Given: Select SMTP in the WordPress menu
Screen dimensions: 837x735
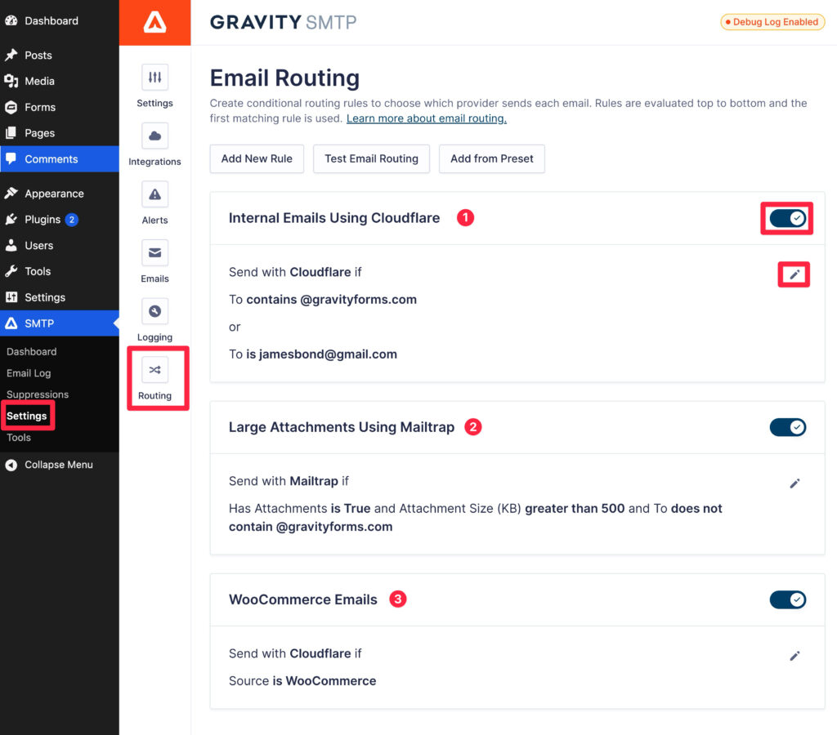Looking at the screenshot, I should pyautogui.click(x=59, y=323).
